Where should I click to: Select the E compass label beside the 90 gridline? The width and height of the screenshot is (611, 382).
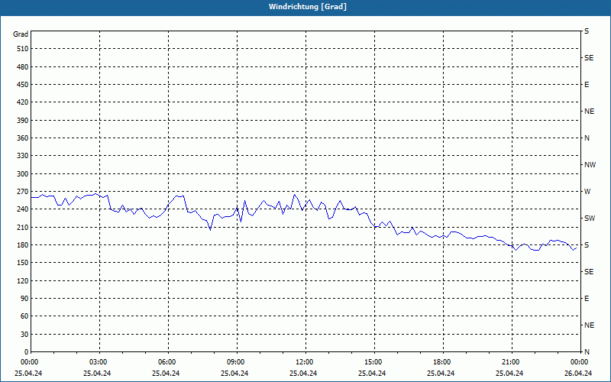tap(587, 299)
